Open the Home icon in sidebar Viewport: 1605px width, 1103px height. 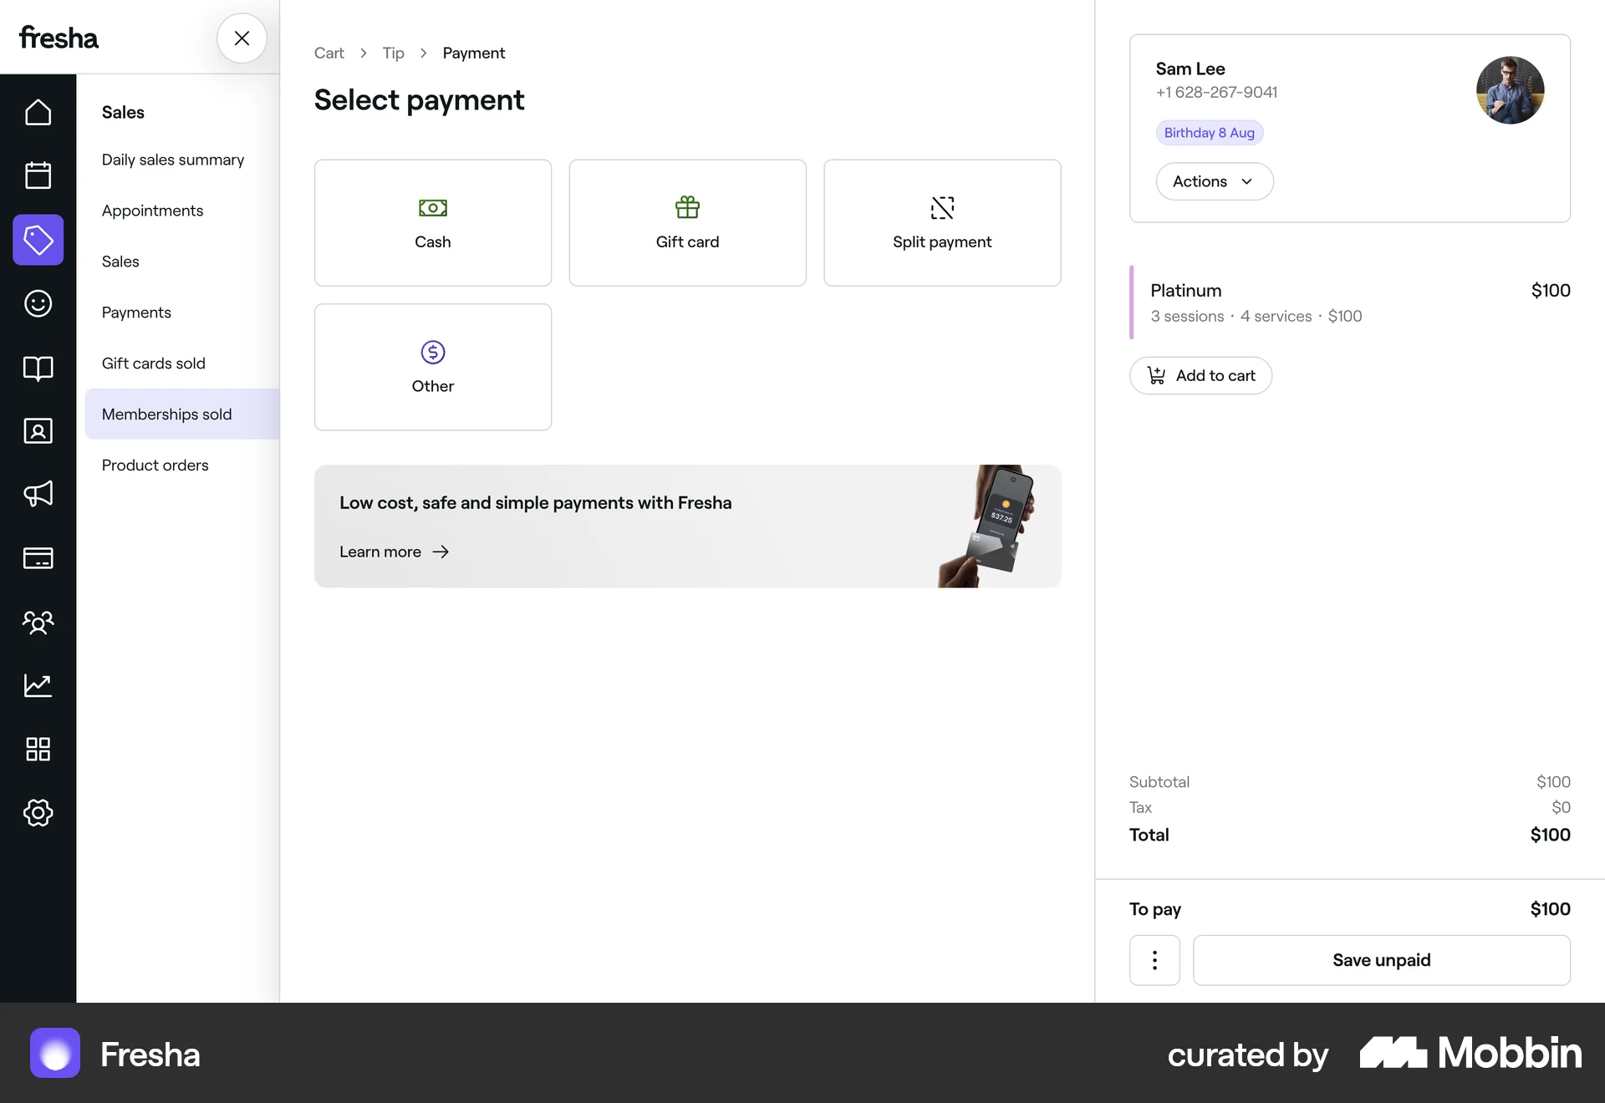pos(38,113)
